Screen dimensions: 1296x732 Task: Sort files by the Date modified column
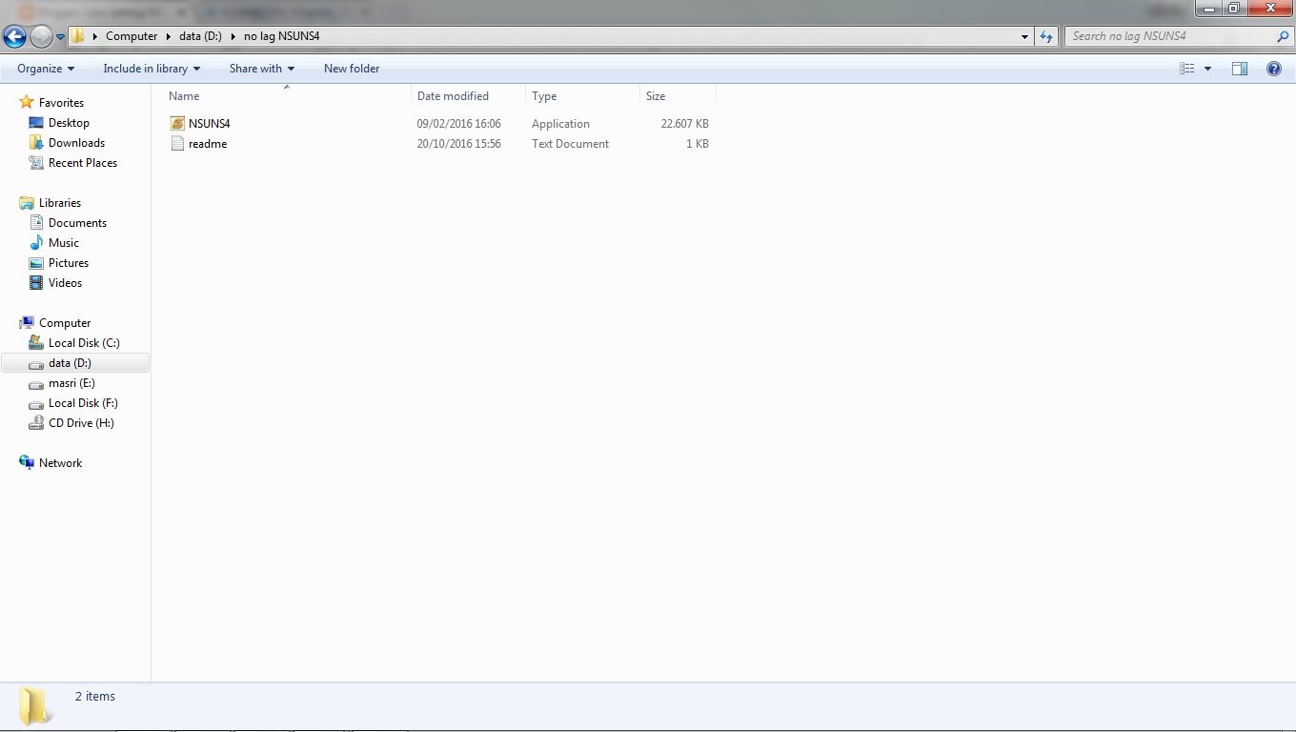click(454, 95)
